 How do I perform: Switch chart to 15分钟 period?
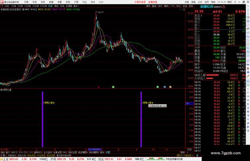coord(27,6)
